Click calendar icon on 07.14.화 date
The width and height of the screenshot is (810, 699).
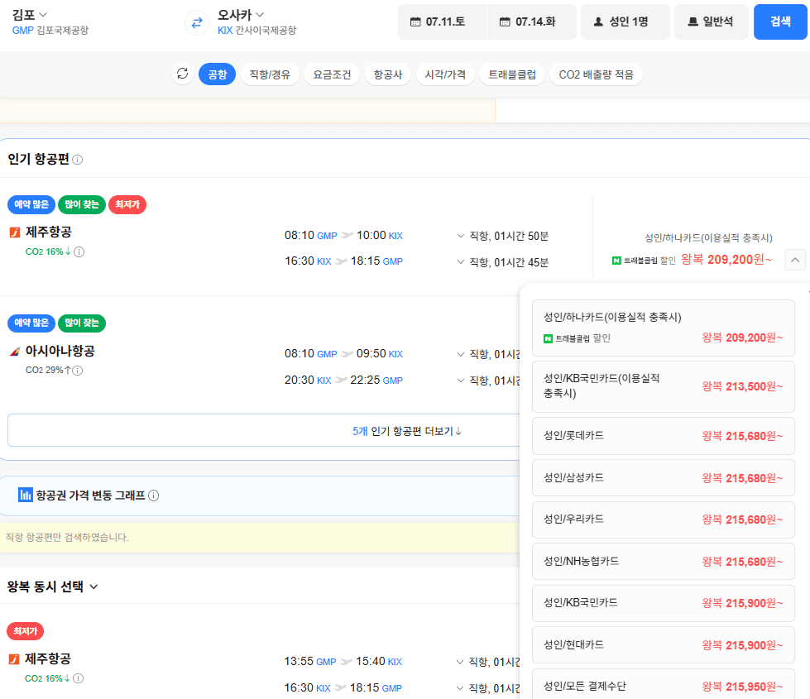point(505,22)
